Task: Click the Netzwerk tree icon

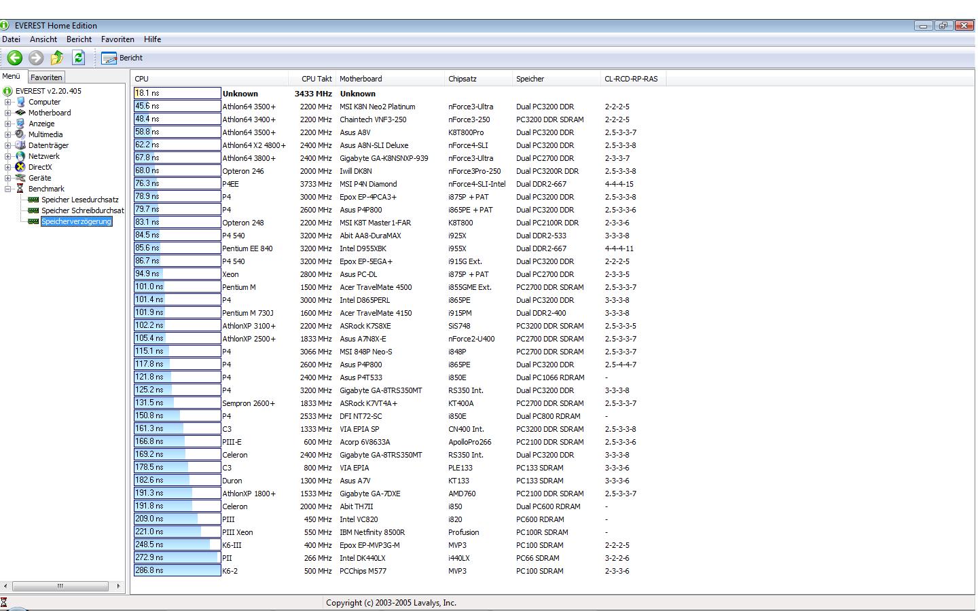Action: [21, 156]
